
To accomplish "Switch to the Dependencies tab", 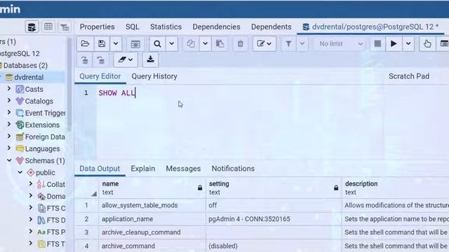I will pos(216,27).
